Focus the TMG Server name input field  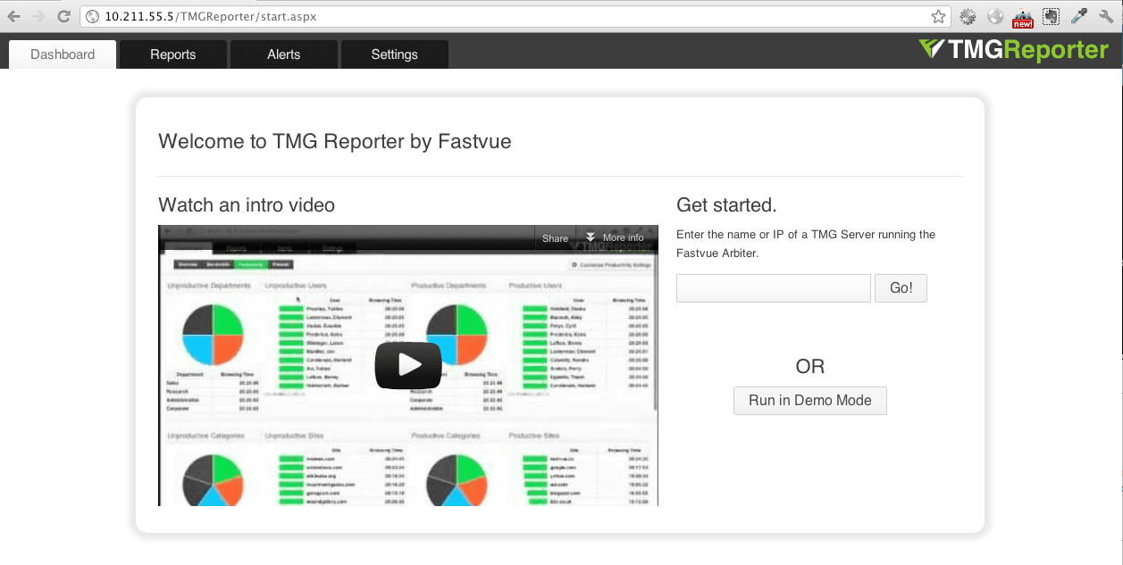click(774, 288)
